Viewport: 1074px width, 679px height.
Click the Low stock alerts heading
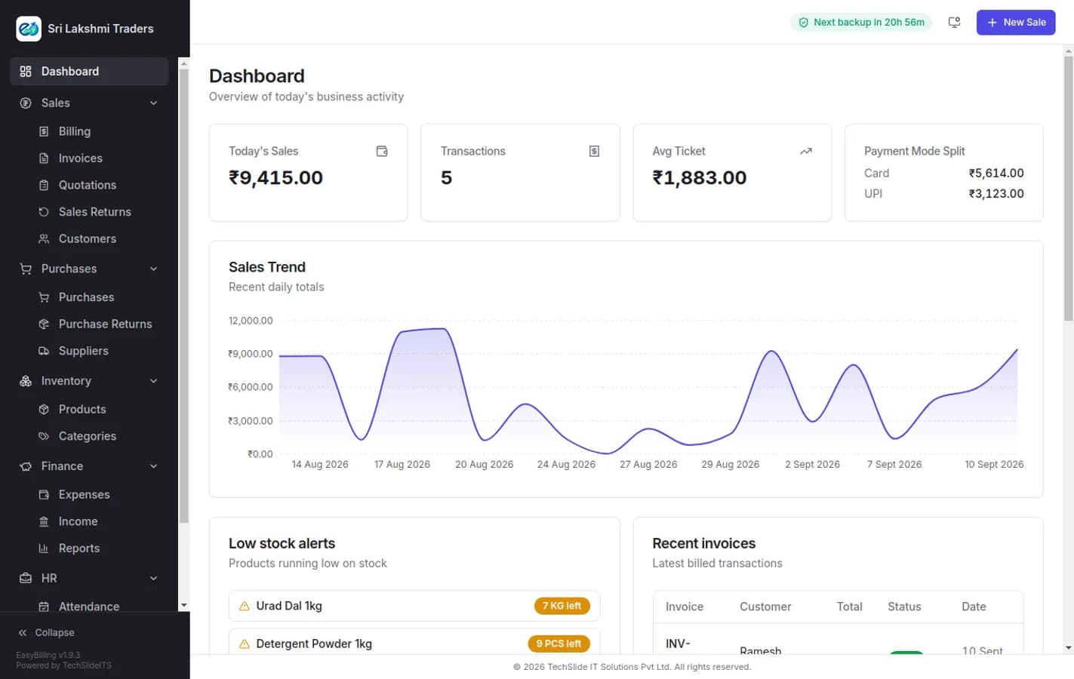pyautogui.click(x=282, y=543)
